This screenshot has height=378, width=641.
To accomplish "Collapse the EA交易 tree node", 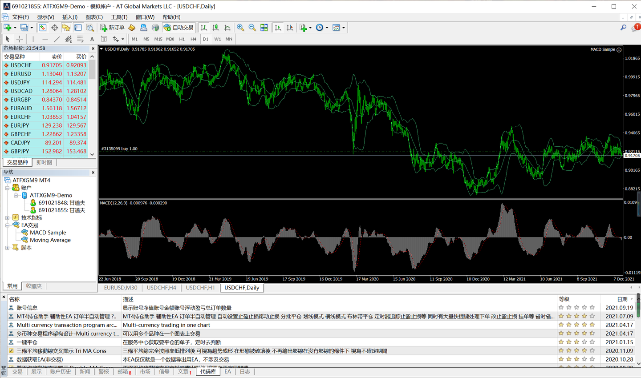I will (7, 225).
